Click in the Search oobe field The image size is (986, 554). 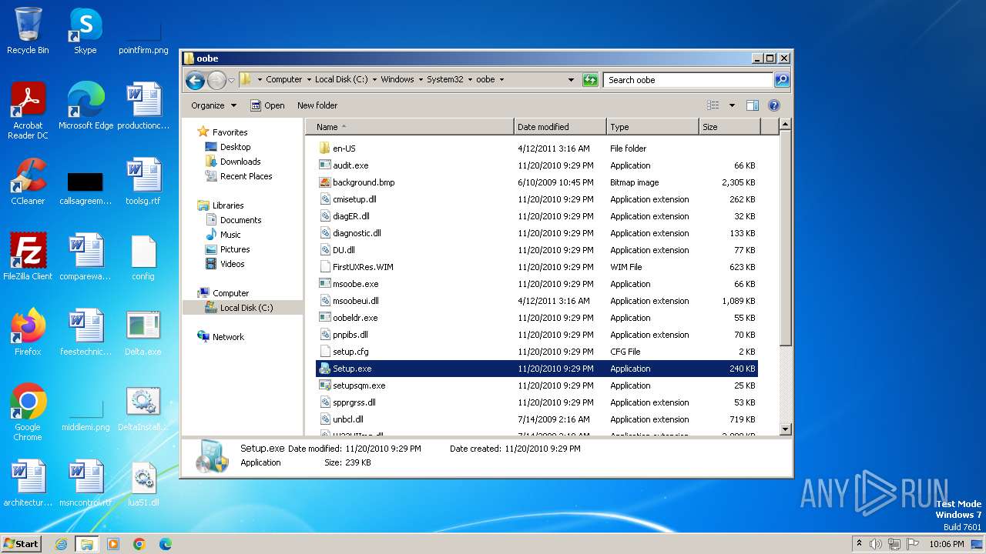point(688,79)
